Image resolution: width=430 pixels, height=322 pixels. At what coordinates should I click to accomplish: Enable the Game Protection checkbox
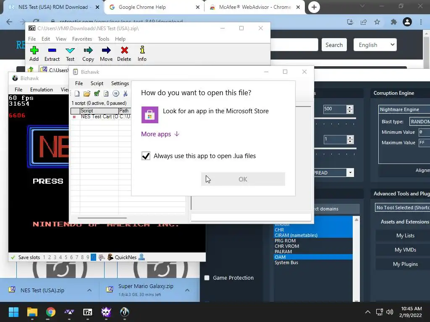tap(207, 278)
